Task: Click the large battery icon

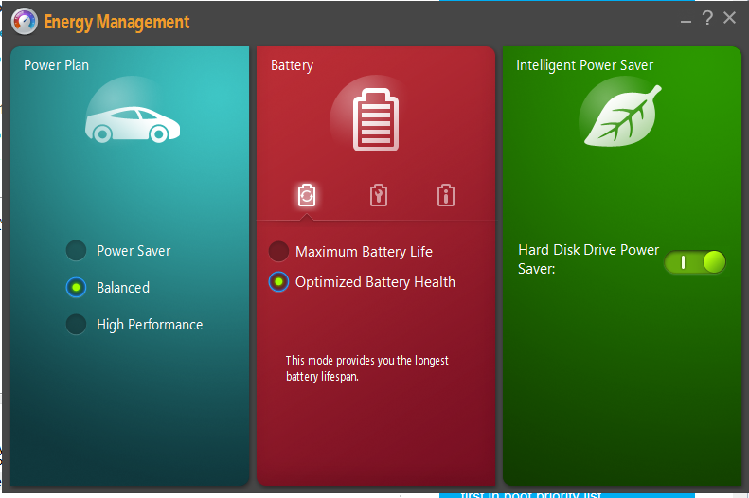Action: 376,120
